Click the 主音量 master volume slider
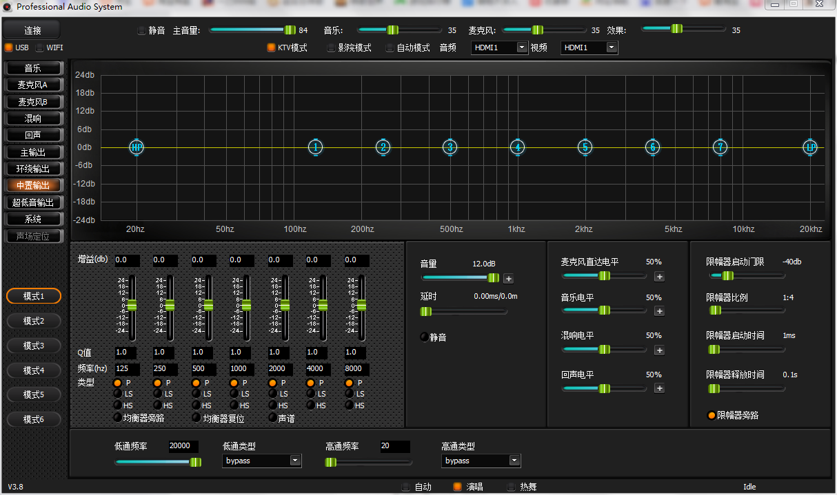Image resolution: width=837 pixels, height=495 pixels. (252, 30)
